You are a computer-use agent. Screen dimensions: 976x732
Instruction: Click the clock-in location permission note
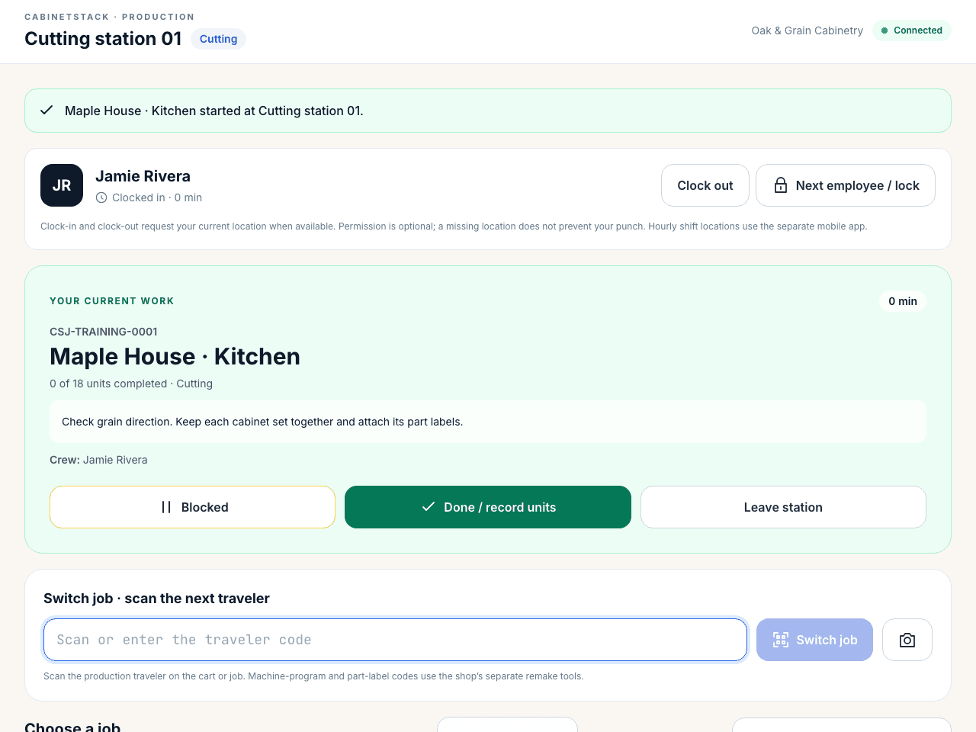454,226
